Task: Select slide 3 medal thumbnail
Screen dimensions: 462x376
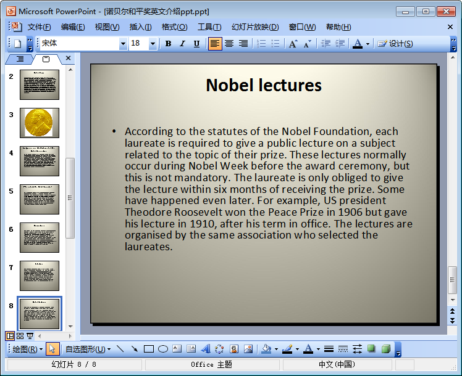Action: click(x=40, y=123)
